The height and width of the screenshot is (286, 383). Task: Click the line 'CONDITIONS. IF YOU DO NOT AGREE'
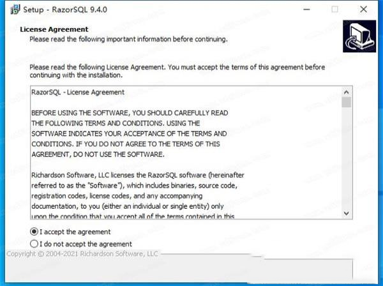(x=126, y=144)
